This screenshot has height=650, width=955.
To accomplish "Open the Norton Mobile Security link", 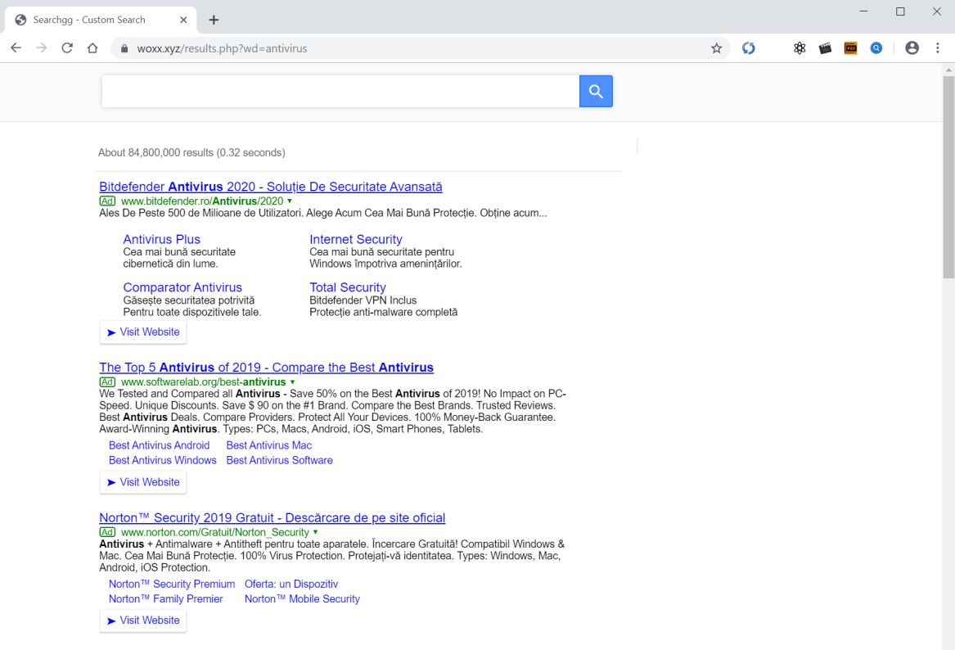I will [302, 599].
